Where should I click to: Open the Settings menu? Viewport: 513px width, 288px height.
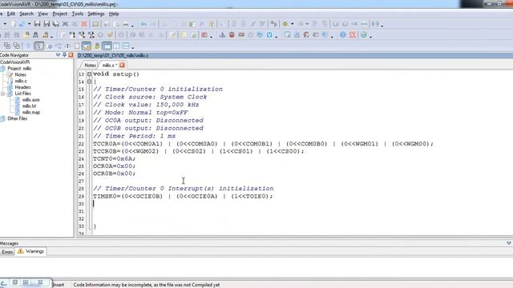coord(96,14)
